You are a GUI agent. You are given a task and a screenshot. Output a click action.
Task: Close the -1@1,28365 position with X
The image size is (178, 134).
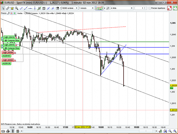coord(15,60)
